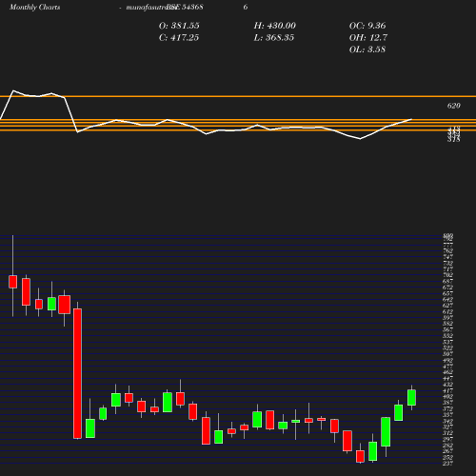This screenshot has height=476, width=476.
Task: Click the 'OH: 12.7' reading
Action: (x=368, y=38)
